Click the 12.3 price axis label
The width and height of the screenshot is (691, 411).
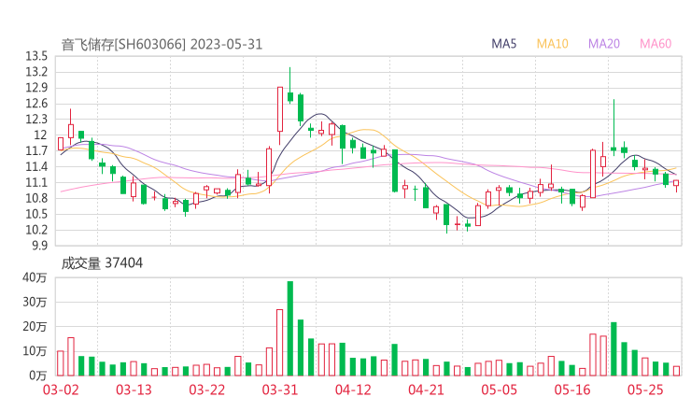(x=36, y=119)
